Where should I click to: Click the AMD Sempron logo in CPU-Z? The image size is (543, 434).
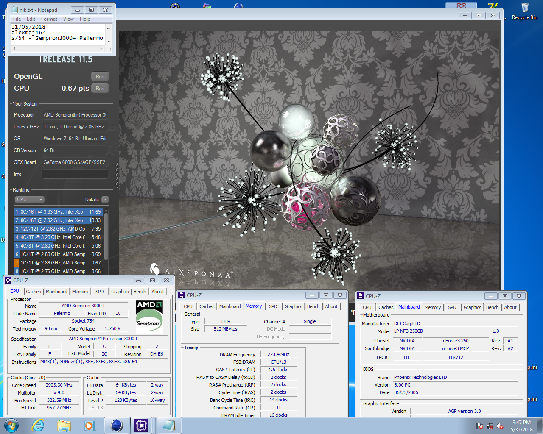149,316
